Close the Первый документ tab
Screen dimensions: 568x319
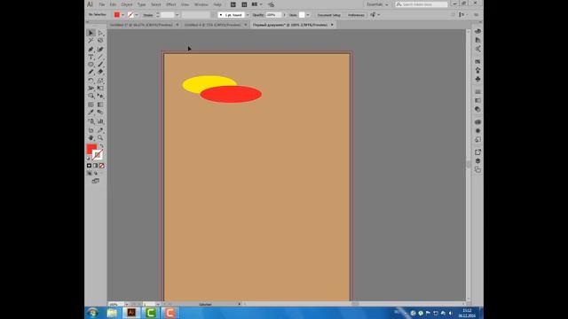tap(332, 25)
